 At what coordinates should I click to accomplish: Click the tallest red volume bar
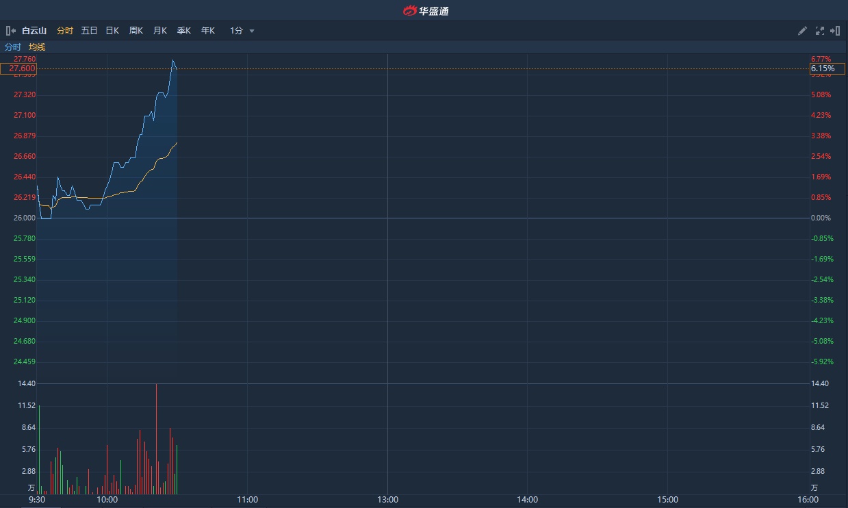[156, 438]
